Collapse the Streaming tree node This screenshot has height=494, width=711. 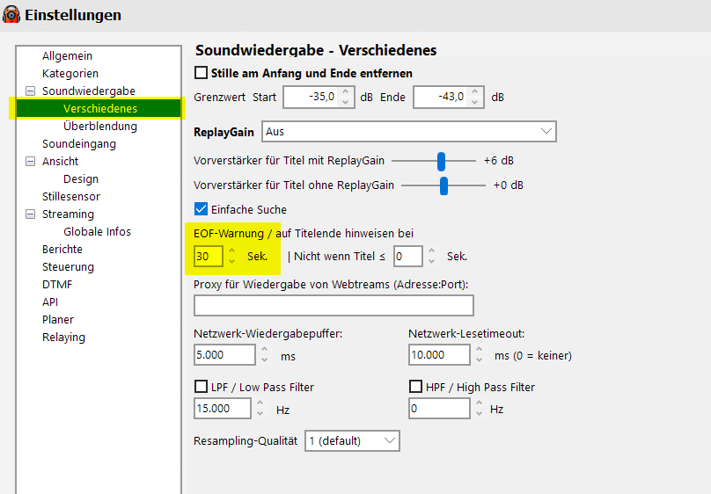click(x=31, y=214)
